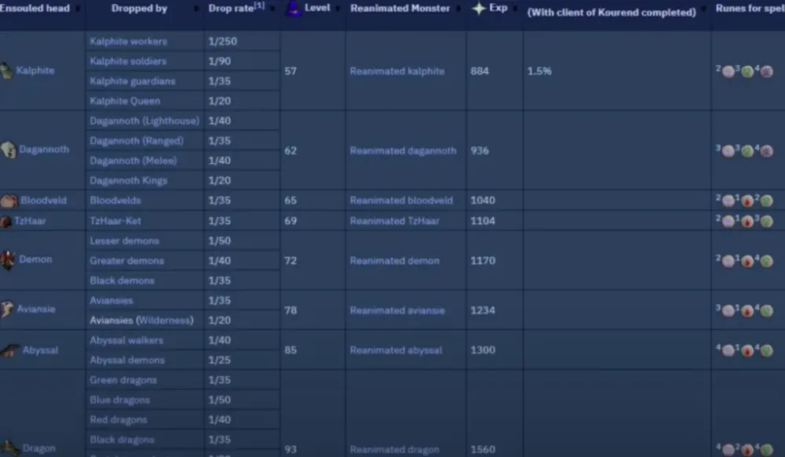The height and width of the screenshot is (457, 785).
Task: Click the Dagannoth ensouled head icon
Action: point(8,150)
